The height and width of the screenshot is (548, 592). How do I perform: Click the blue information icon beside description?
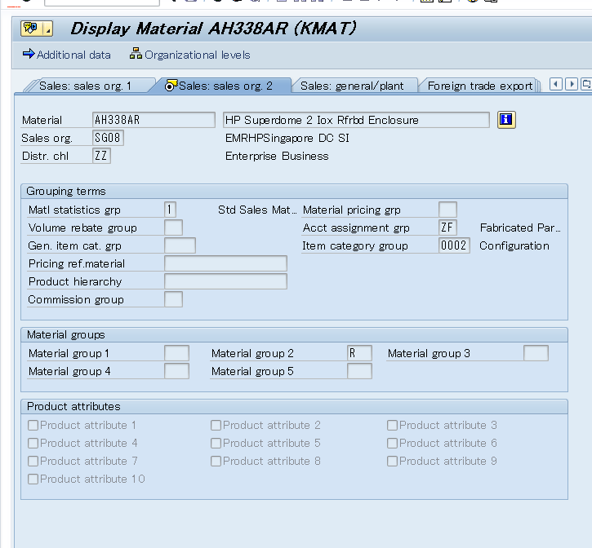point(506,120)
